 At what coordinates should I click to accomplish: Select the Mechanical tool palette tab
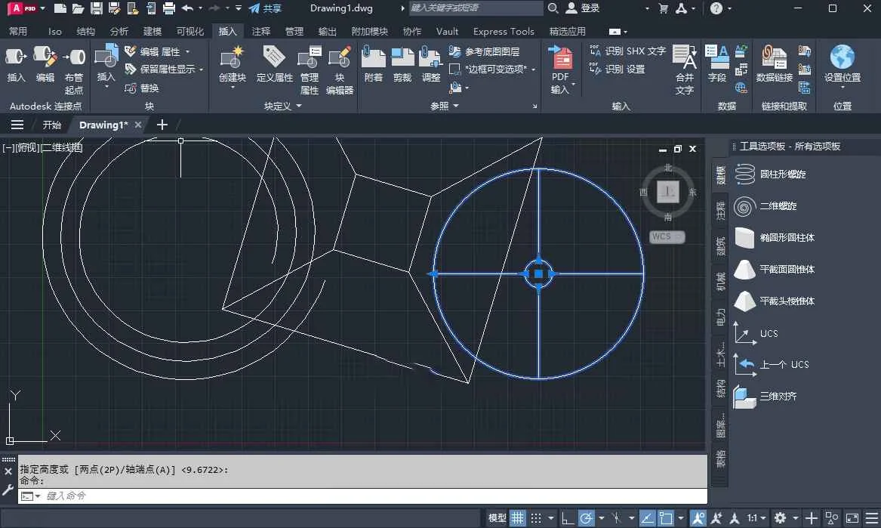[720, 281]
